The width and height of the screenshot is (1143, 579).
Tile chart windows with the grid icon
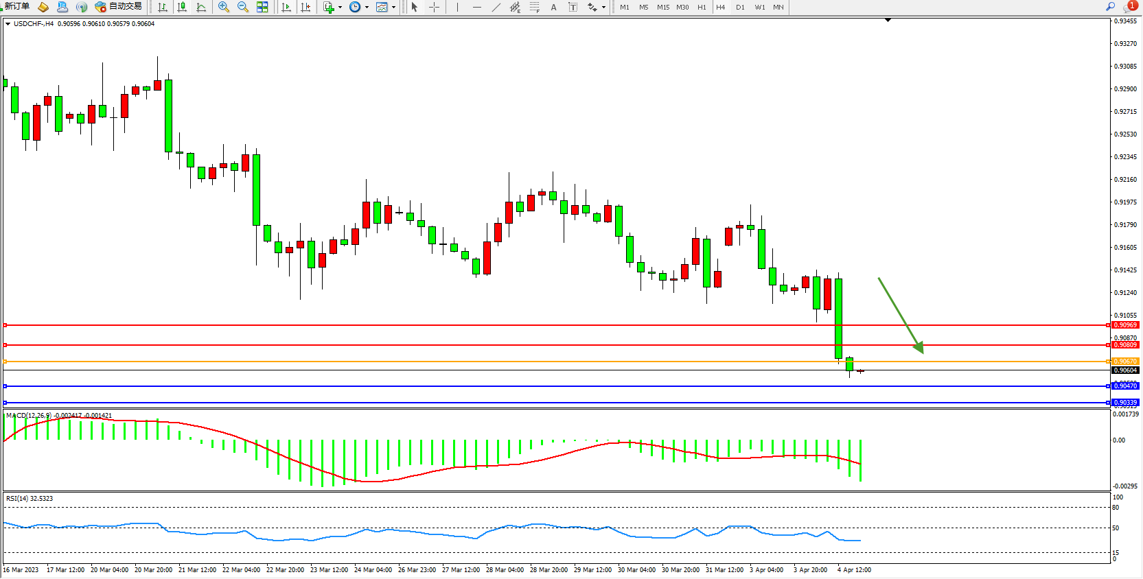[262, 7]
